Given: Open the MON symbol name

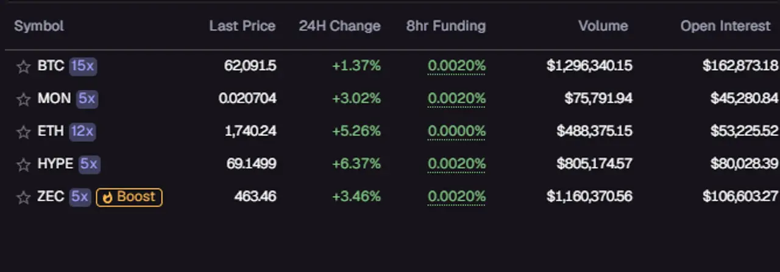Looking at the screenshot, I should (x=54, y=99).
